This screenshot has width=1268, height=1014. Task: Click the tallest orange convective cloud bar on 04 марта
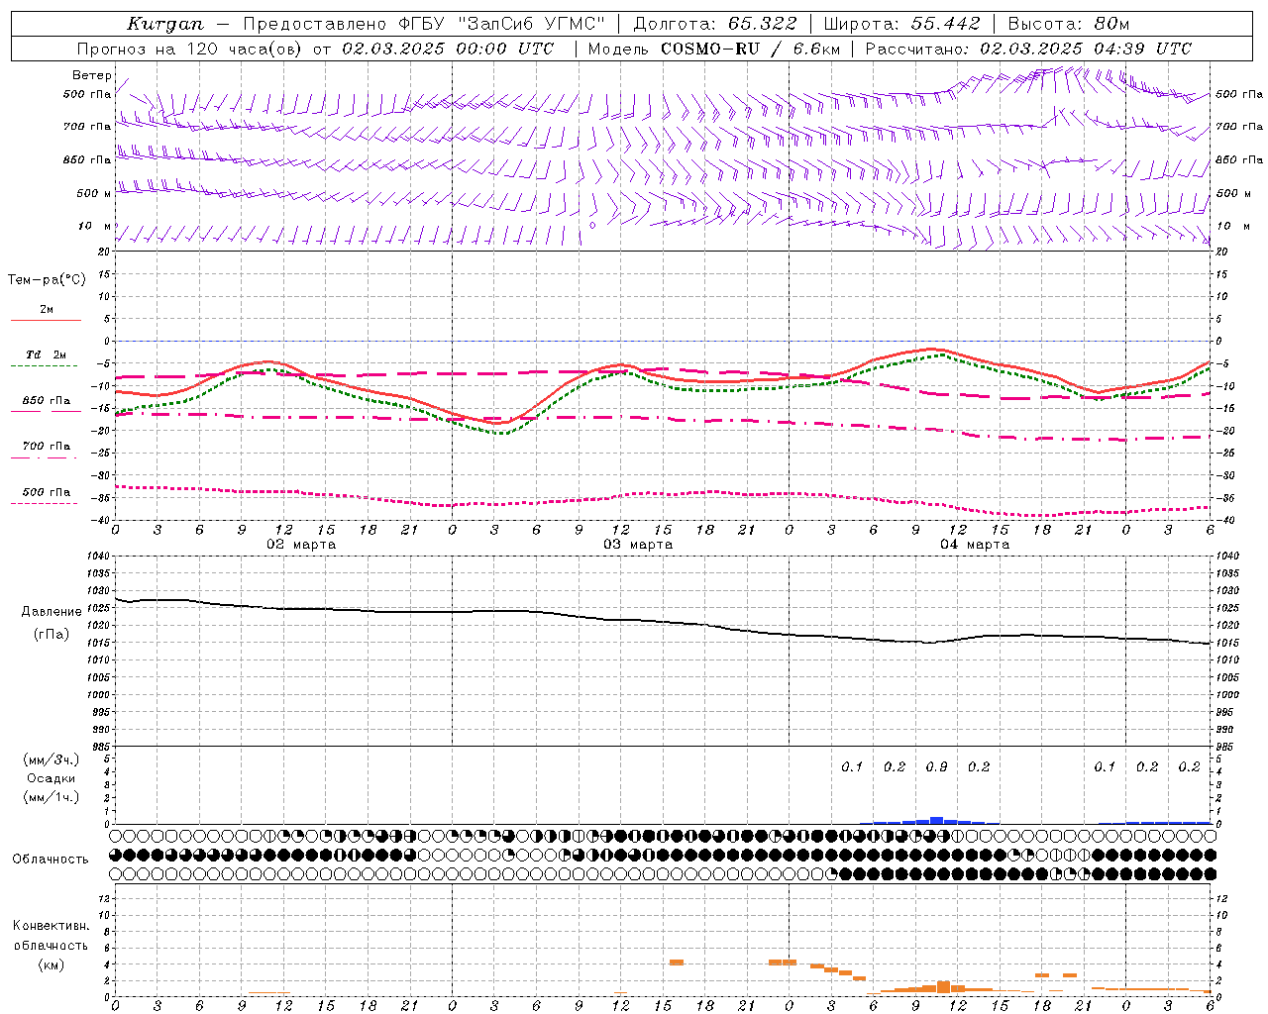pyautogui.click(x=943, y=986)
